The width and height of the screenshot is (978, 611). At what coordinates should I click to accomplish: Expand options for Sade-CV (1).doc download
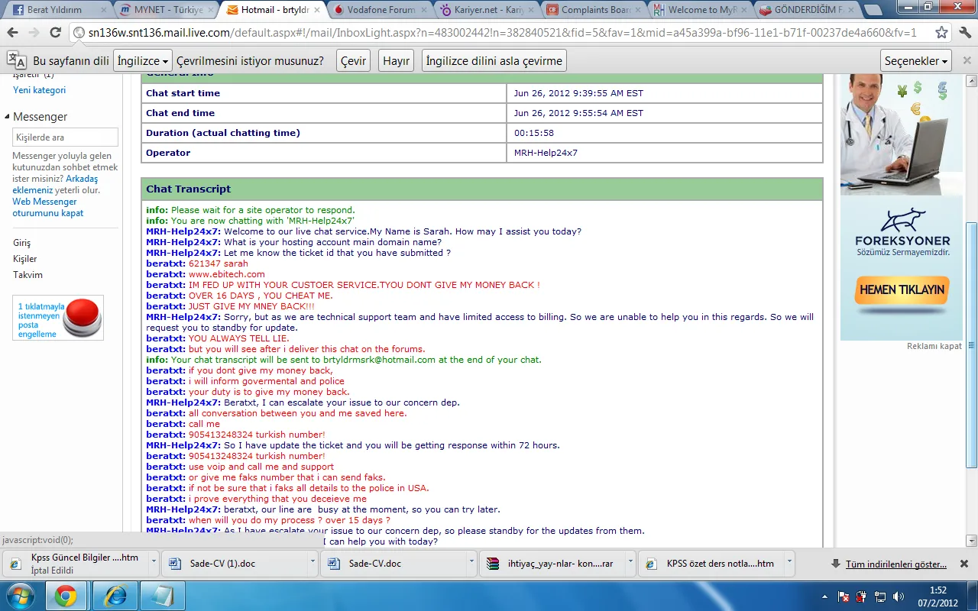313,561
